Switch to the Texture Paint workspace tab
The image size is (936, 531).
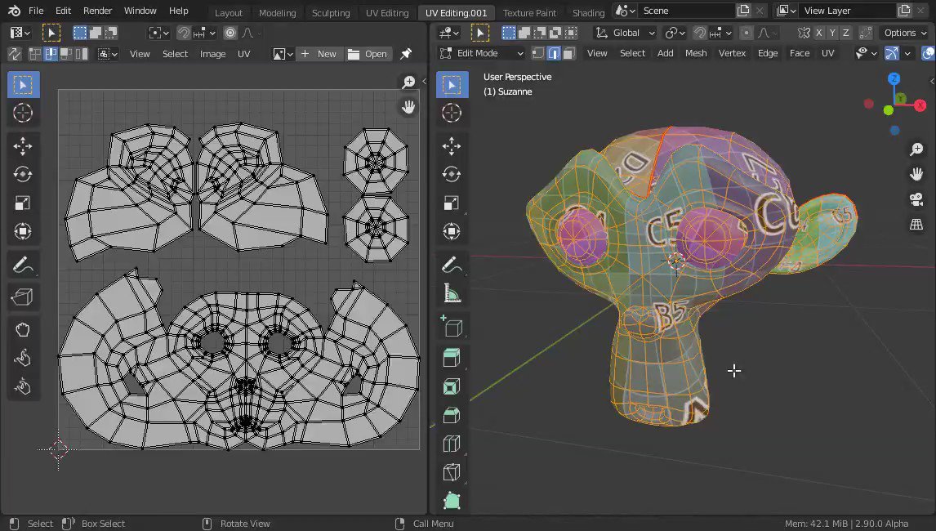529,12
